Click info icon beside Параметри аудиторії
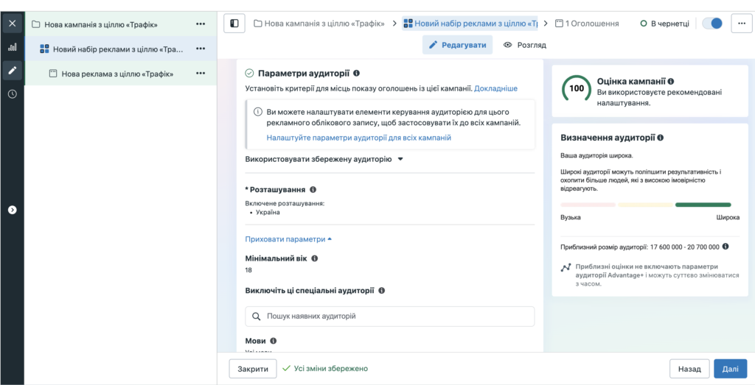Image resolution: width=755 pixels, height=385 pixels. (356, 73)
